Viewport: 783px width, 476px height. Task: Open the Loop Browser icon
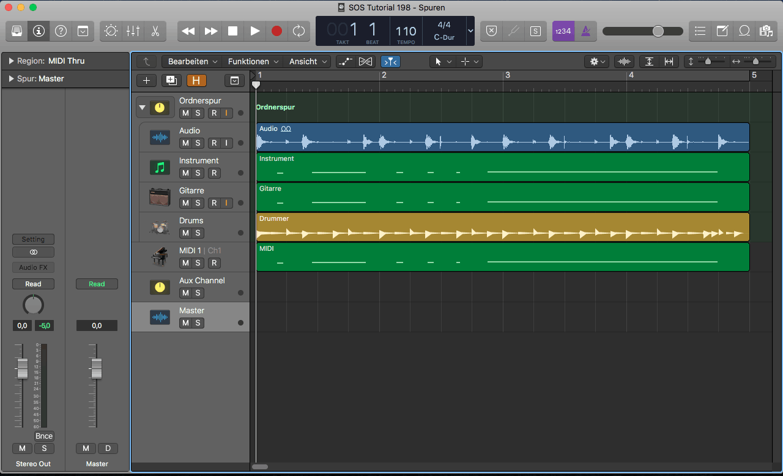pos(744,31)
